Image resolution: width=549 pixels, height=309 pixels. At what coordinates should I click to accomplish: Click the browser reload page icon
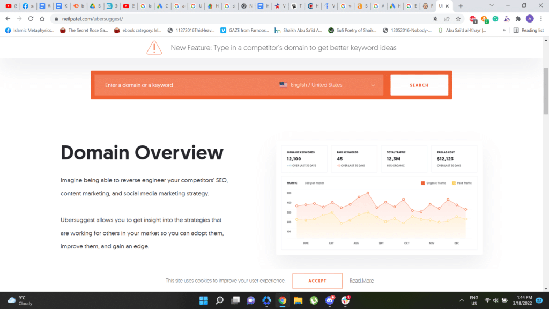(x=31, y=18)
